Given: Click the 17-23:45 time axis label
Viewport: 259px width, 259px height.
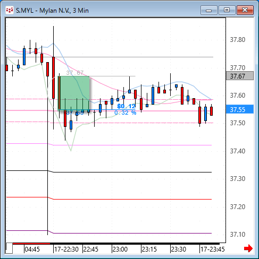Looking at the screenshot, I should [x=212, y=249].
